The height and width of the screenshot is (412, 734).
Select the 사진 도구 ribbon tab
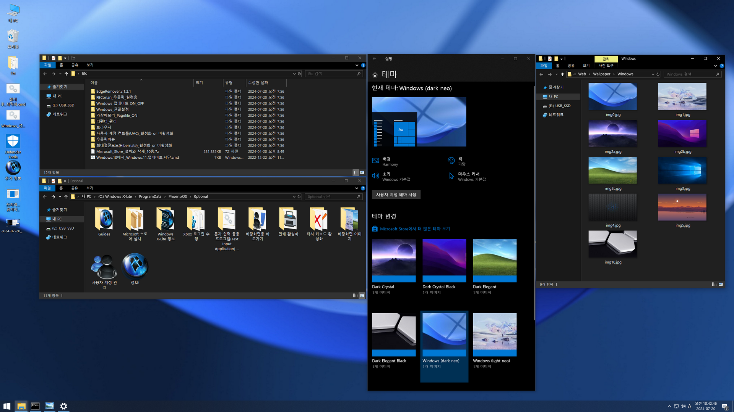[606, 66]
